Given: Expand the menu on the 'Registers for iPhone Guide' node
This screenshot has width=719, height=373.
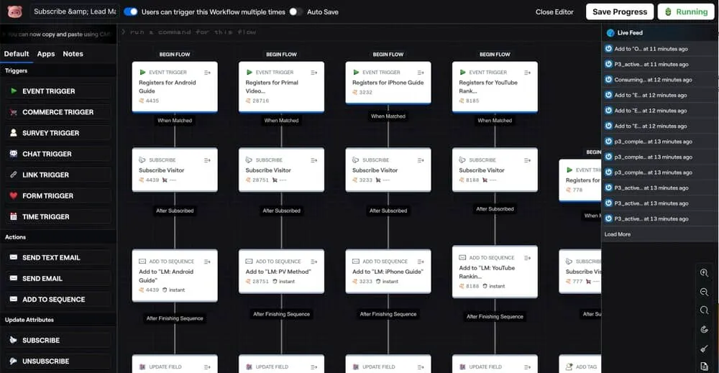Looking at the screenshot, I should click(x=421, y=73).
